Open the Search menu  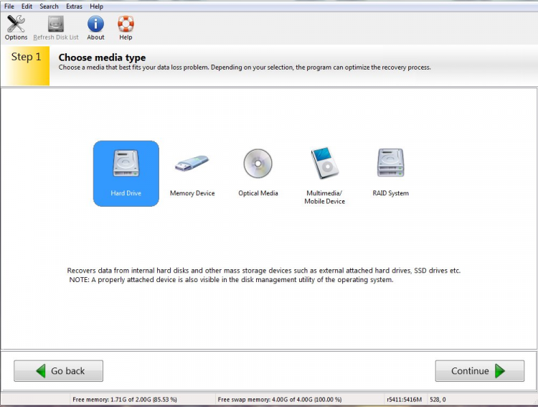pyautogui.click(x=49, y=6)
